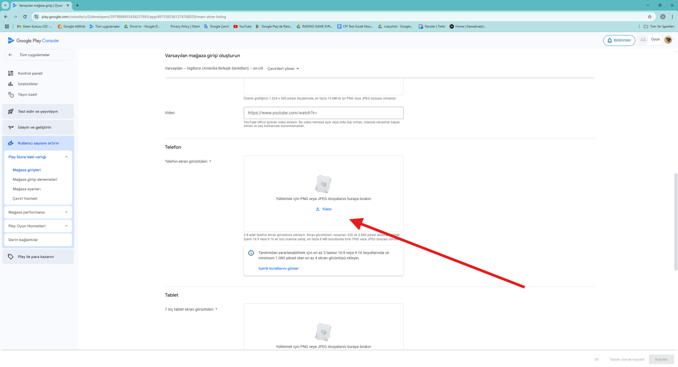The width and height of the screenshot is (678, 367).
Task: Click the Bildirimler bell button
Action: click(x=619, y=40)
